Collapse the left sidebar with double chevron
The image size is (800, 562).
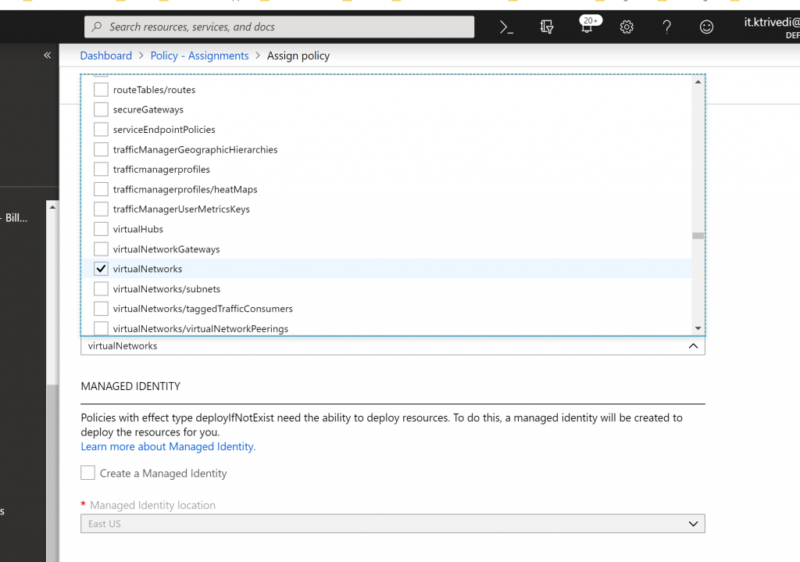click(47, 55)
